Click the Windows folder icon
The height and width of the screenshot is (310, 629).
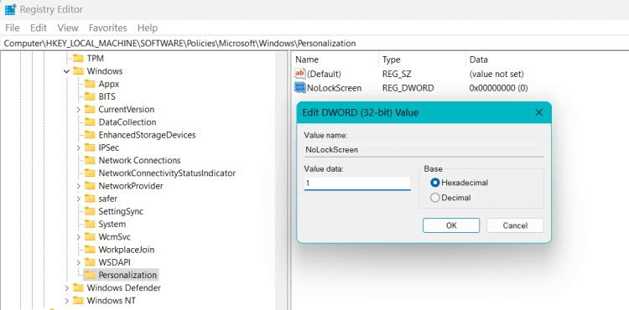[78, 71]
